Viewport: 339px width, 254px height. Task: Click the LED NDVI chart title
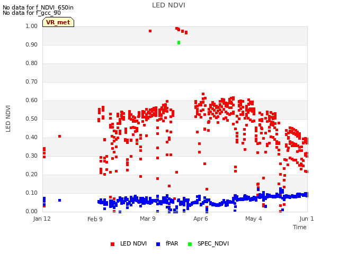pos(168,5)
